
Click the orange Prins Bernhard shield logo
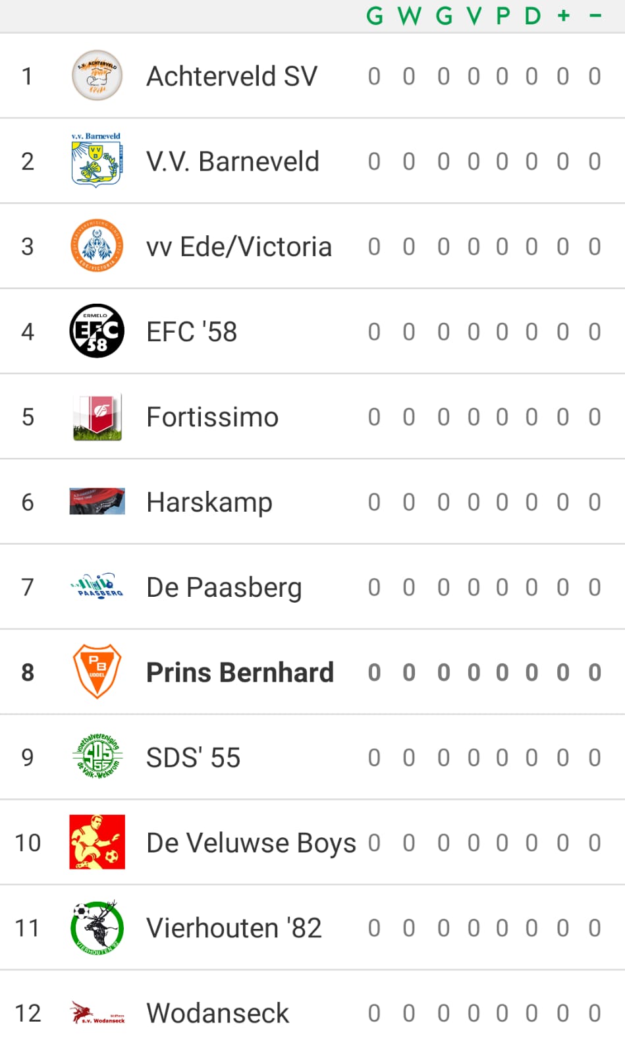97,671
